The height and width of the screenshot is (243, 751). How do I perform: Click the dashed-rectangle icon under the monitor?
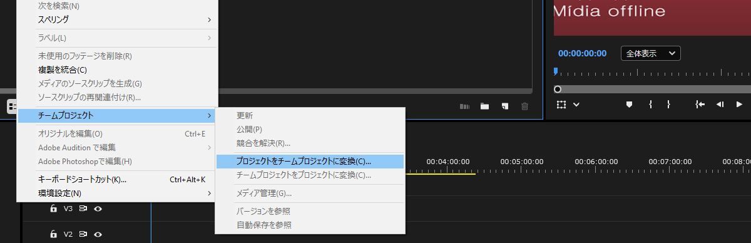pos(562,105)
